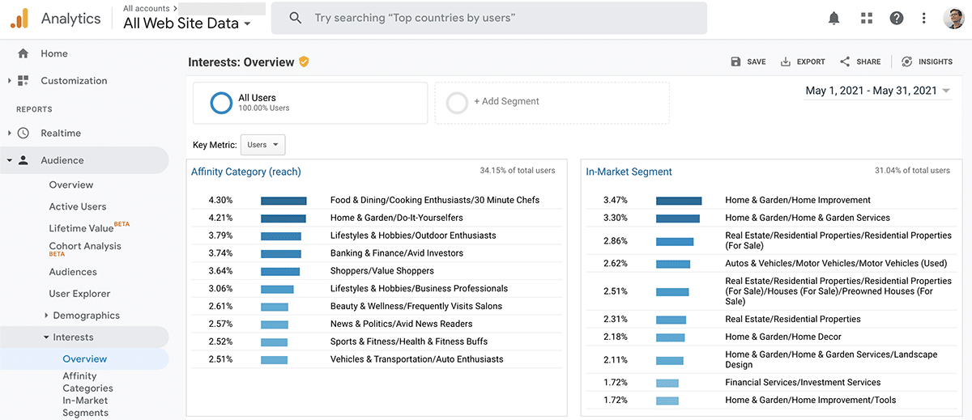Click the search bar field
The height and width of the screenshot is (420, 972).
coord(488,18)
